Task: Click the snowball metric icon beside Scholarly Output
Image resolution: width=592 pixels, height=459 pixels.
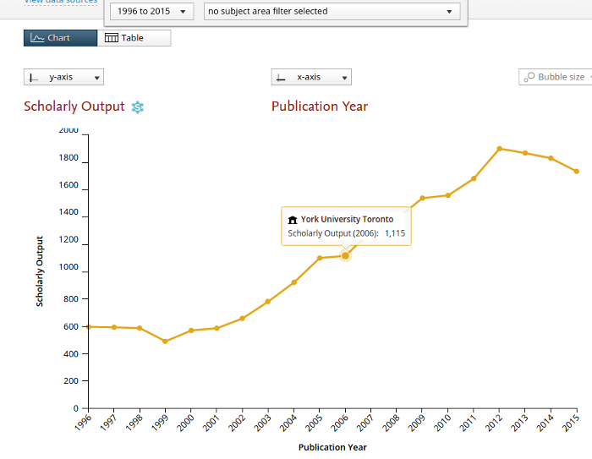Action: [x=137, y=107]
